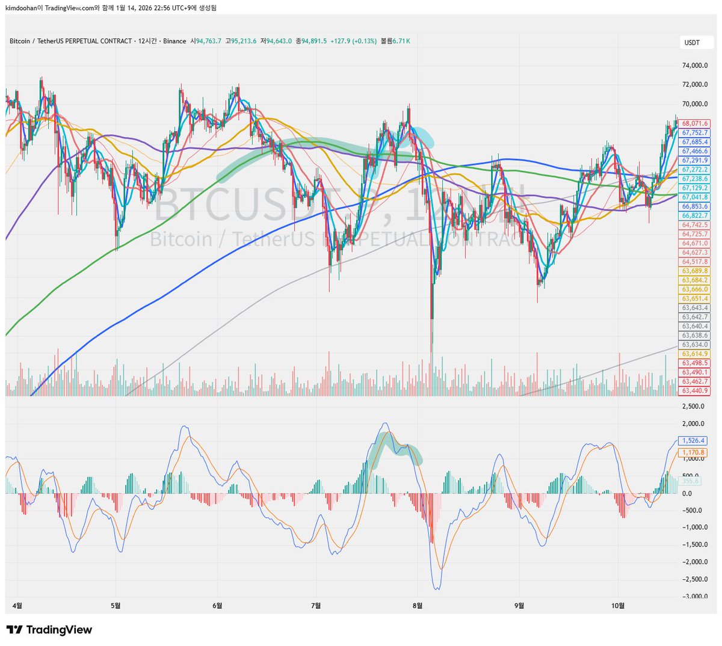Click the cyan 67,238.6 price label
The width and height of the screenshot is (722, 646).
(x=694, y=179)
